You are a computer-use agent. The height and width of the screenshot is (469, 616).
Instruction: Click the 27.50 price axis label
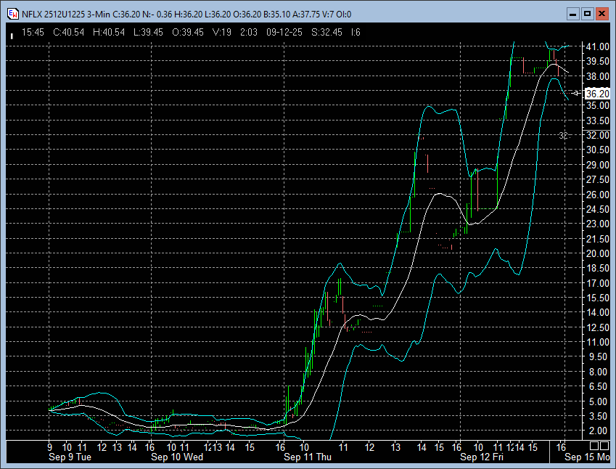(598, 179)
